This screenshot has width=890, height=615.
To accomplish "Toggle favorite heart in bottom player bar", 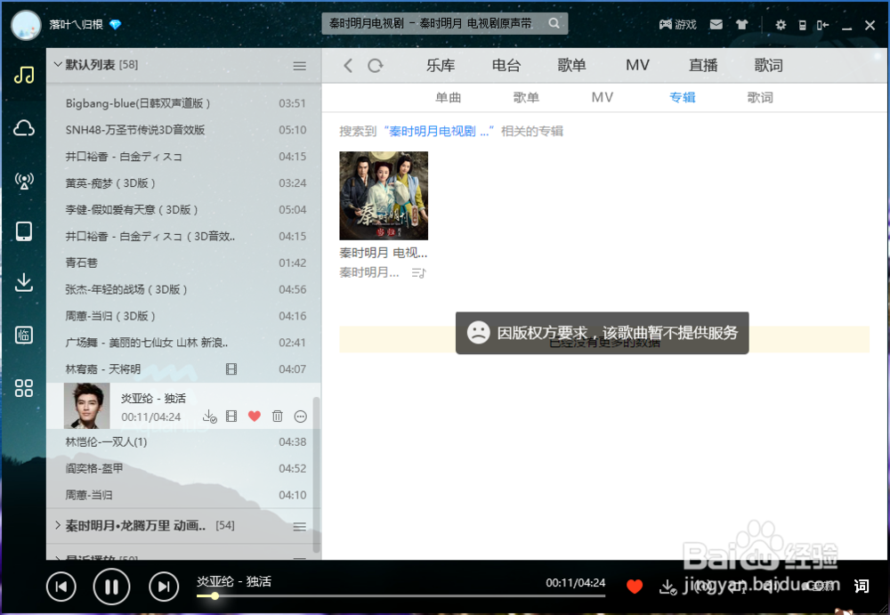I will (x=635, y=587).
